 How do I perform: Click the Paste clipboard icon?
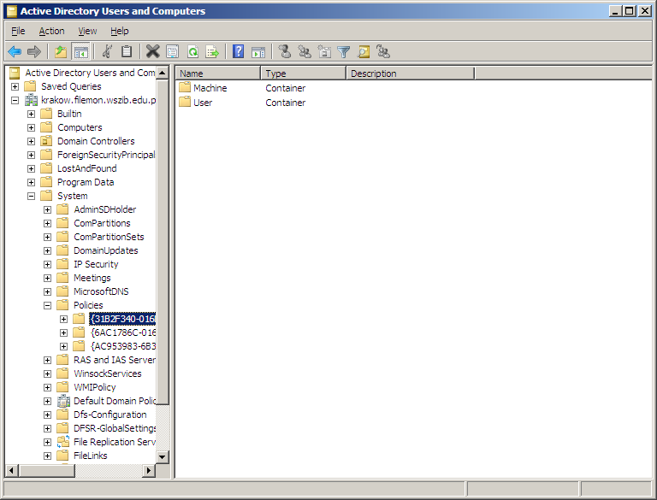coord(127,52)
